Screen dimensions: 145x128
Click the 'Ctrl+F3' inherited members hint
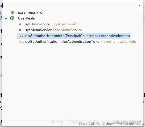tap(111, 124)
